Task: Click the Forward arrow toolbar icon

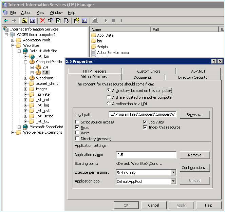Action: coord(14,21)
